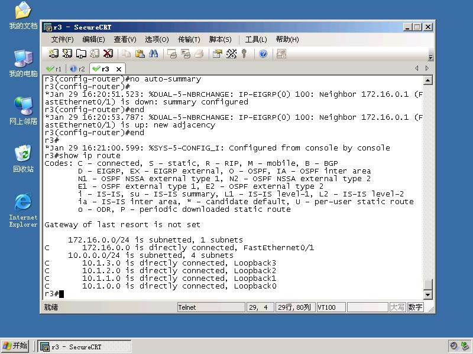
Task: Click the Print Screen toolbar icon
Action: point(172,54)
